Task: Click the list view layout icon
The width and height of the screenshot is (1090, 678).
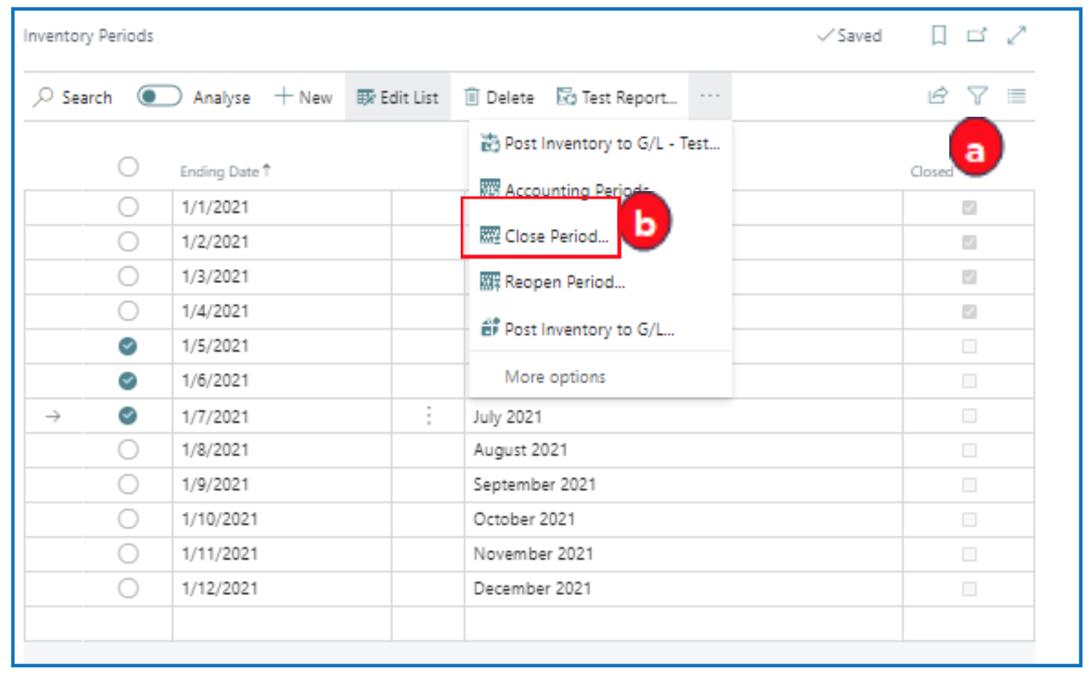Action: [x=1016, y=96]
